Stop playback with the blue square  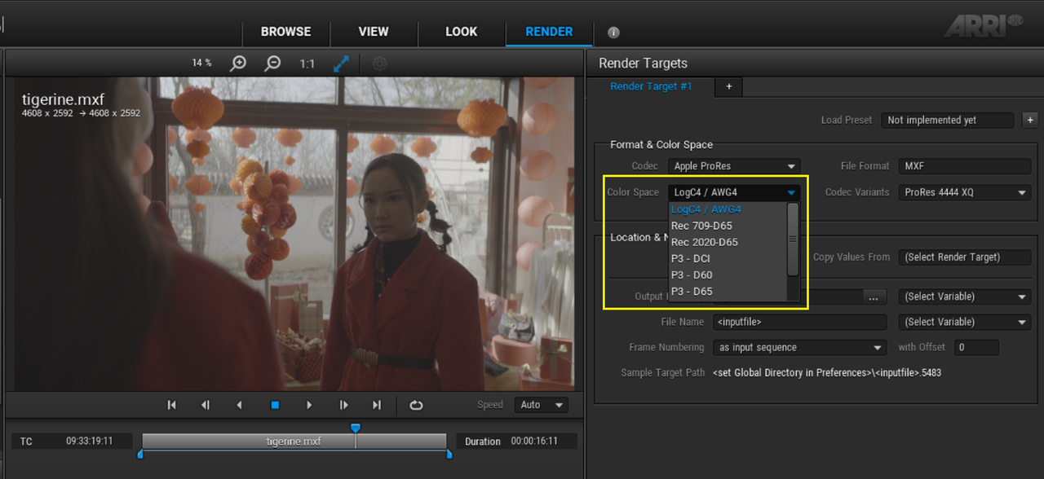click(x=275, y=405)
